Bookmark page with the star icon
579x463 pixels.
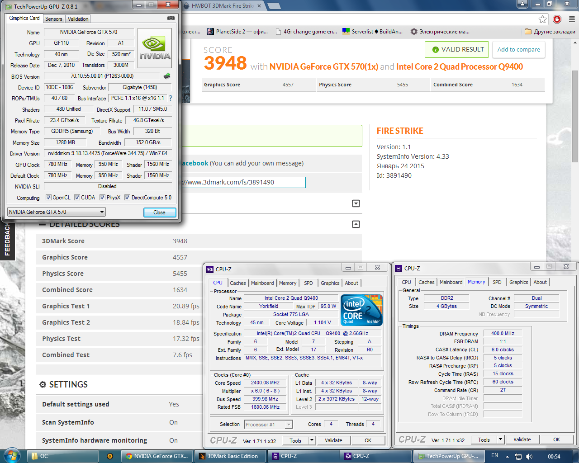coord(542,19)
